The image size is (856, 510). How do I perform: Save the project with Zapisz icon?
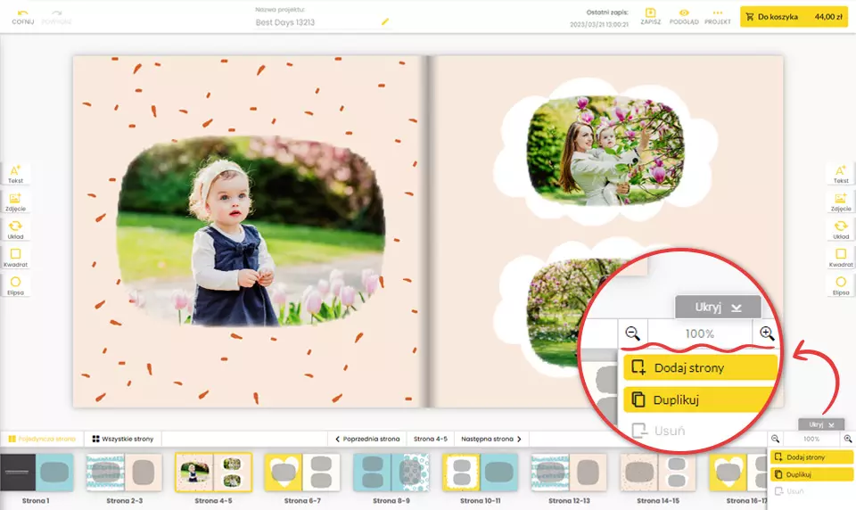point(650,16)
